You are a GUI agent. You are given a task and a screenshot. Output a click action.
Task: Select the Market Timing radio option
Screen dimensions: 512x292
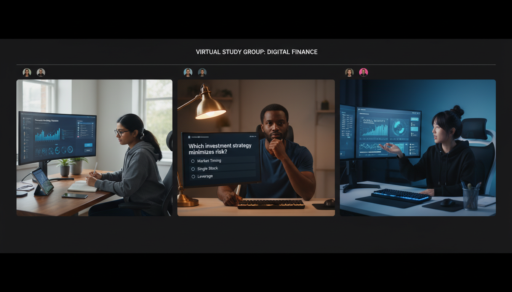[x=193, y=161]
